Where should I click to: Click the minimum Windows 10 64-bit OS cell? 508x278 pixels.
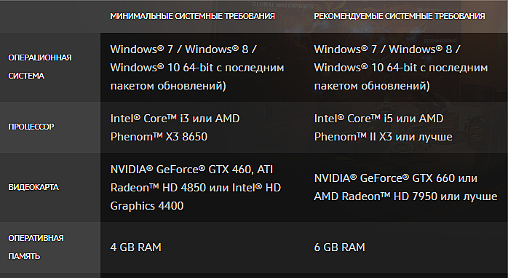197,68
